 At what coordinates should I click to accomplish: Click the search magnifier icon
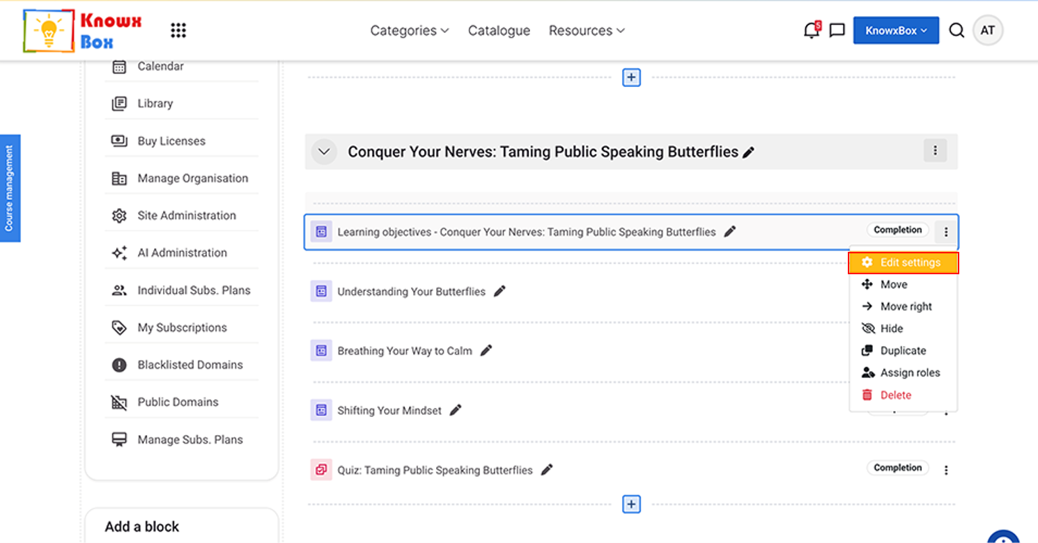point(956,31)
